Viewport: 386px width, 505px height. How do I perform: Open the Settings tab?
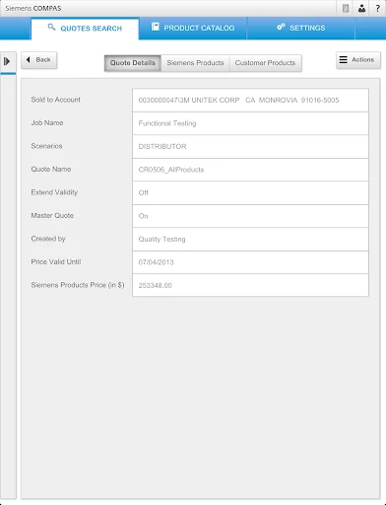pos(301,29)
